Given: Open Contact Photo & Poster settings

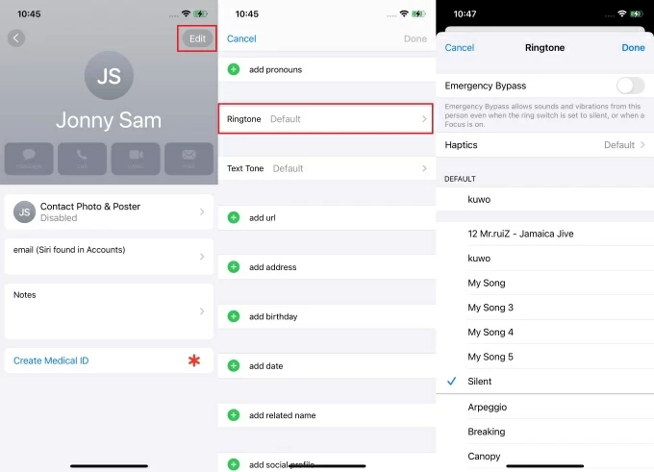Looking at the screenshot, I should point(109,211).
